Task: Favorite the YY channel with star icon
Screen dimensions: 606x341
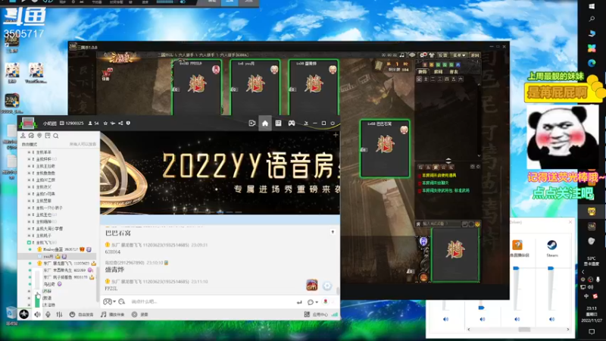Action: click(x=105, y=124)
